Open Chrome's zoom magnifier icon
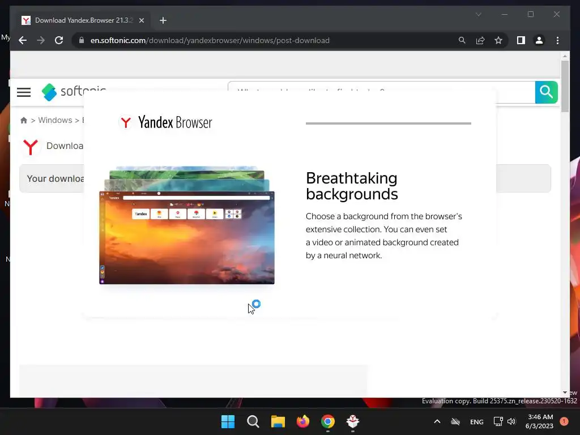 pyautogui.click(x=462, y=40)
